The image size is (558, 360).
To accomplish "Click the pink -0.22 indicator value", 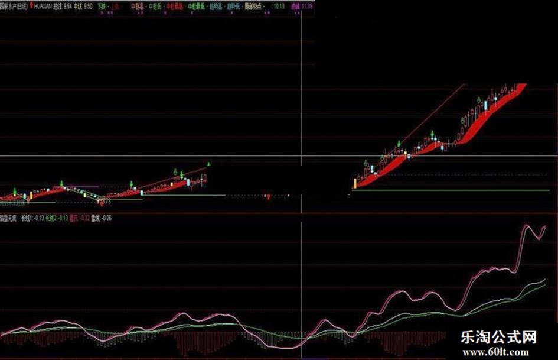I will click(x=84, y=218).
